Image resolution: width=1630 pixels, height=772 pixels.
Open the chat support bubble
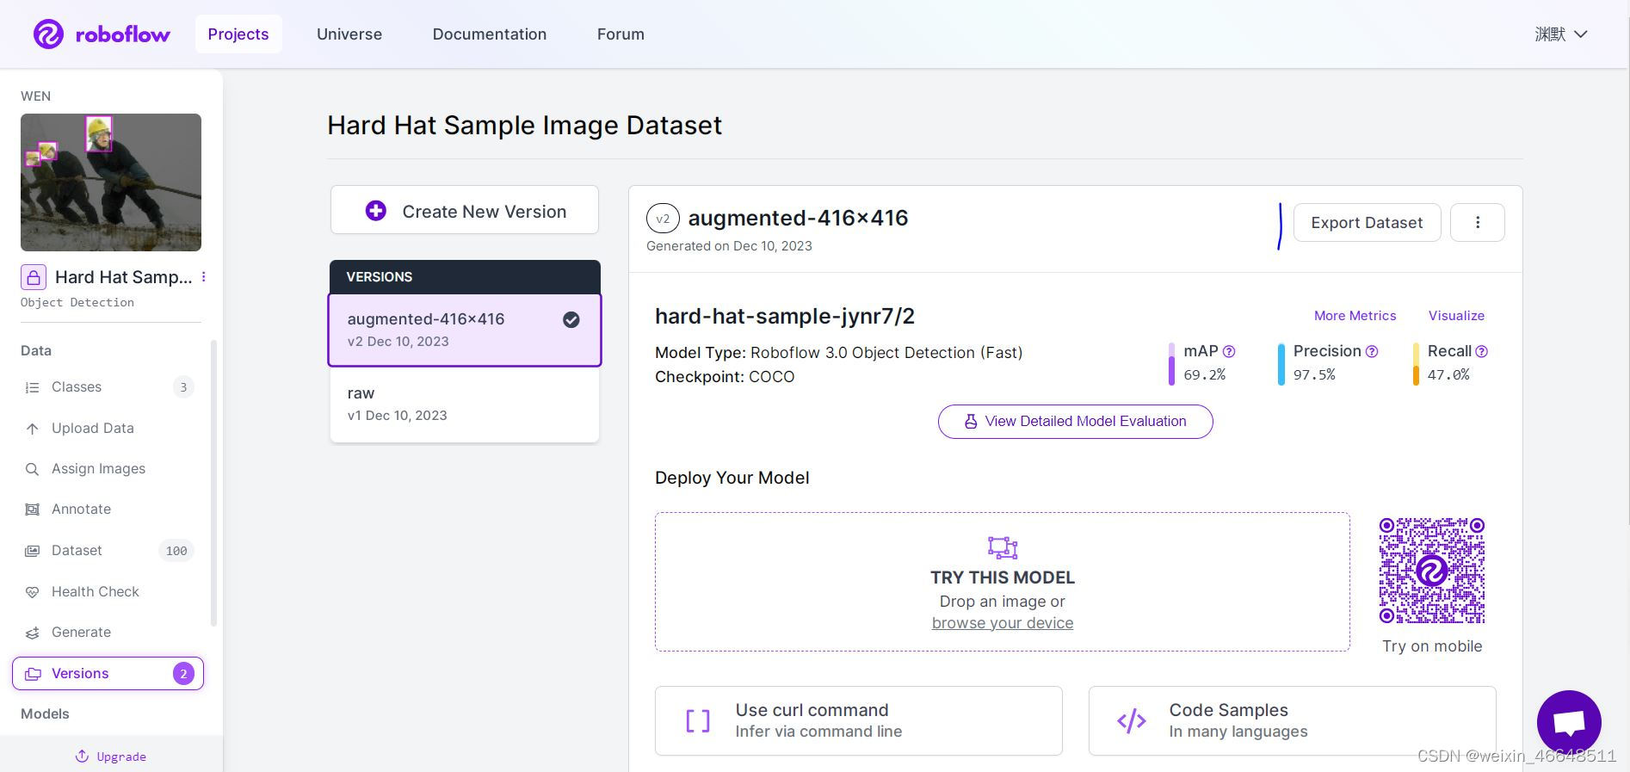(x=1569, y=722)
